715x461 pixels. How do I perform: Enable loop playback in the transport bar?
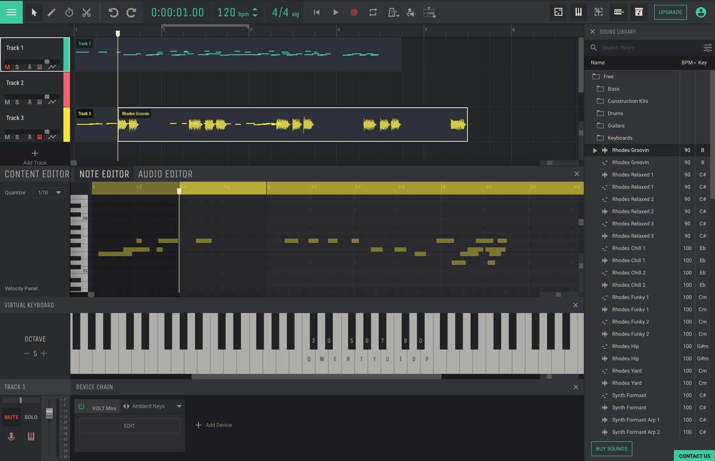(x=373, y=12)
